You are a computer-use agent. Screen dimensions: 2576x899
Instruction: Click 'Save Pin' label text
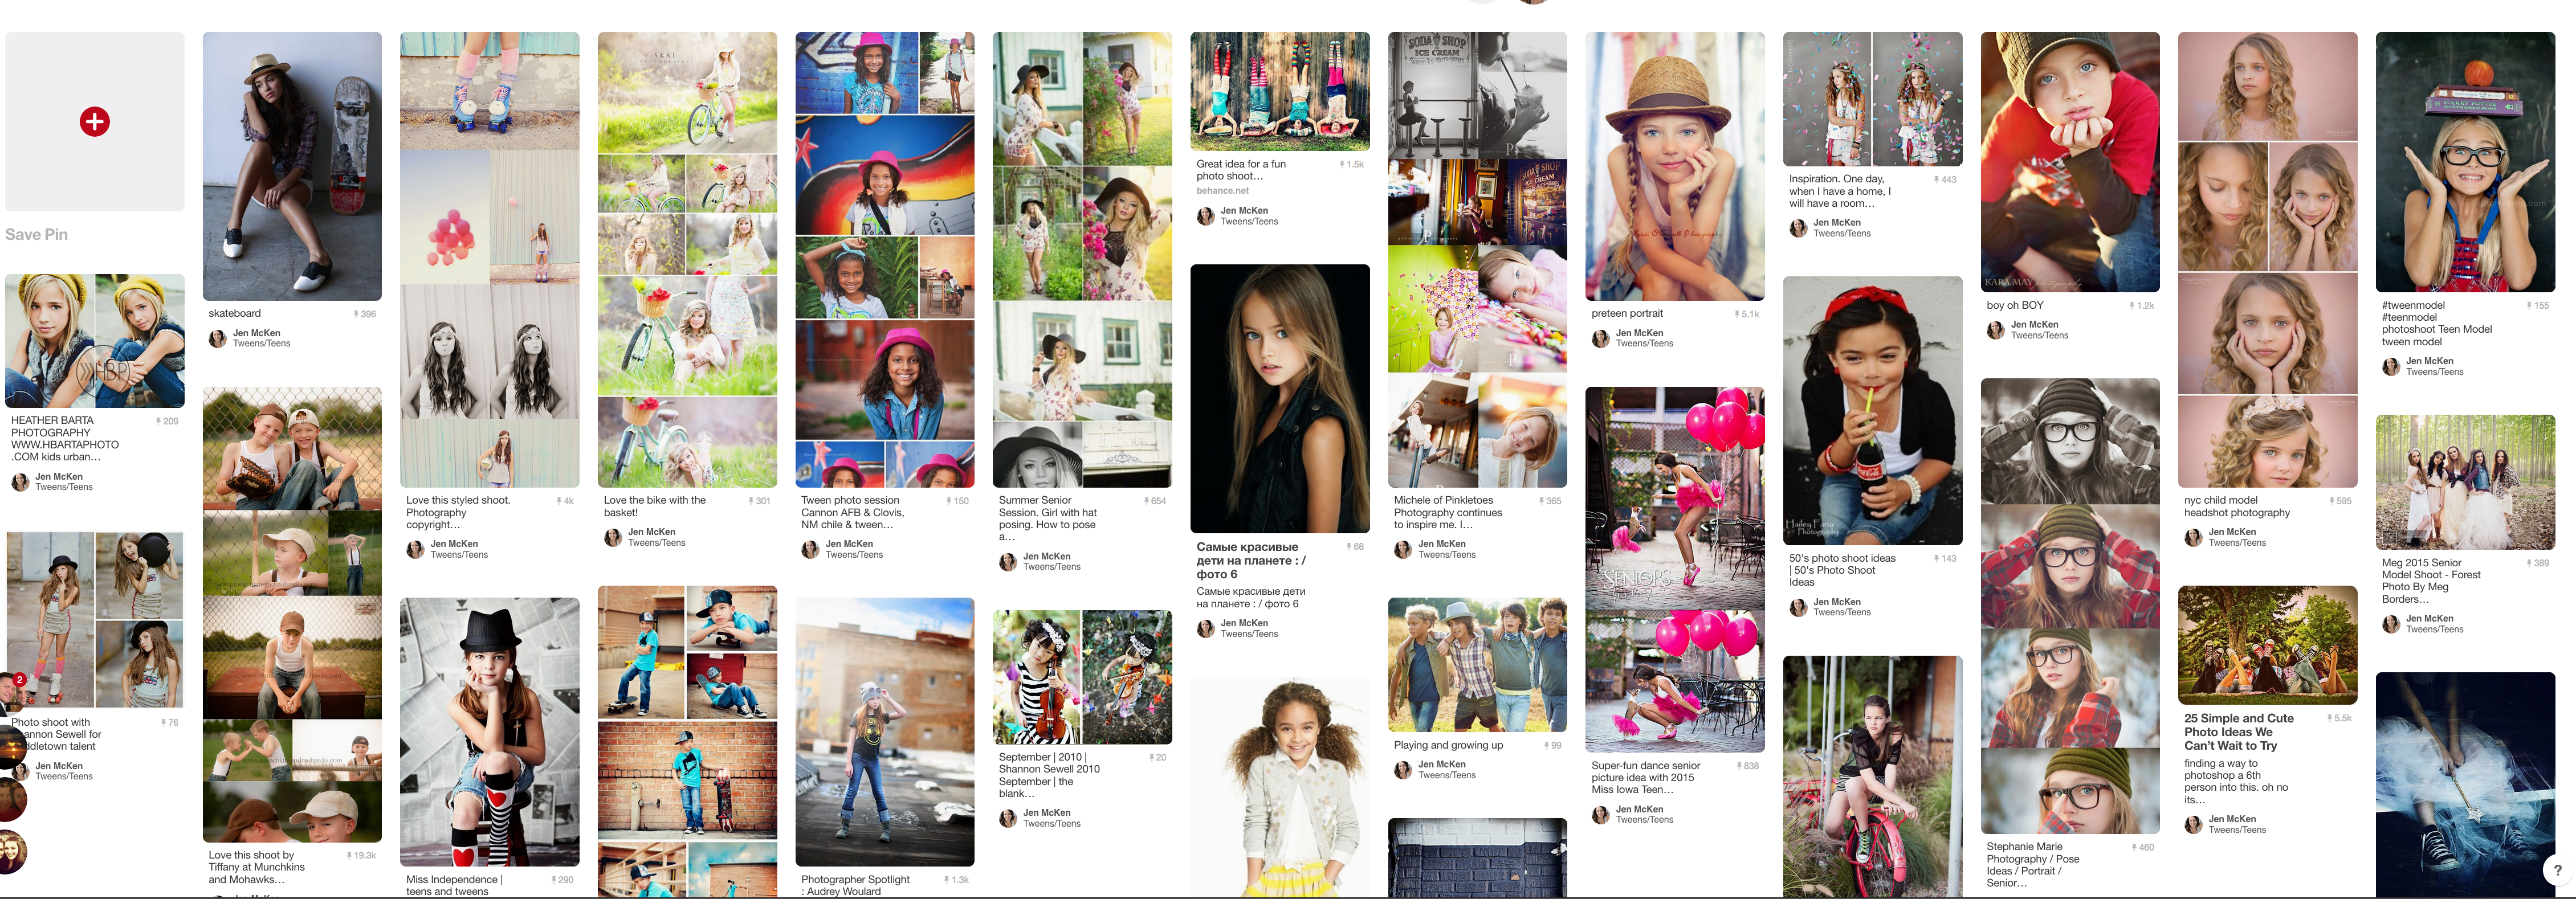pyautogui.click(x=37, y=235)
